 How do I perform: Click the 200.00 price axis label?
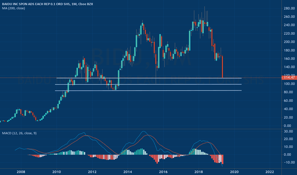pyautogui.click(x=289, y=42)
